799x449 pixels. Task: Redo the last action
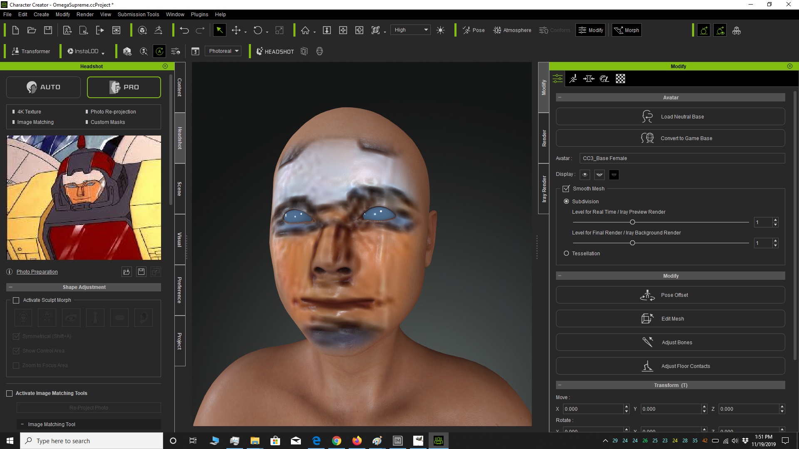[200, 30]
